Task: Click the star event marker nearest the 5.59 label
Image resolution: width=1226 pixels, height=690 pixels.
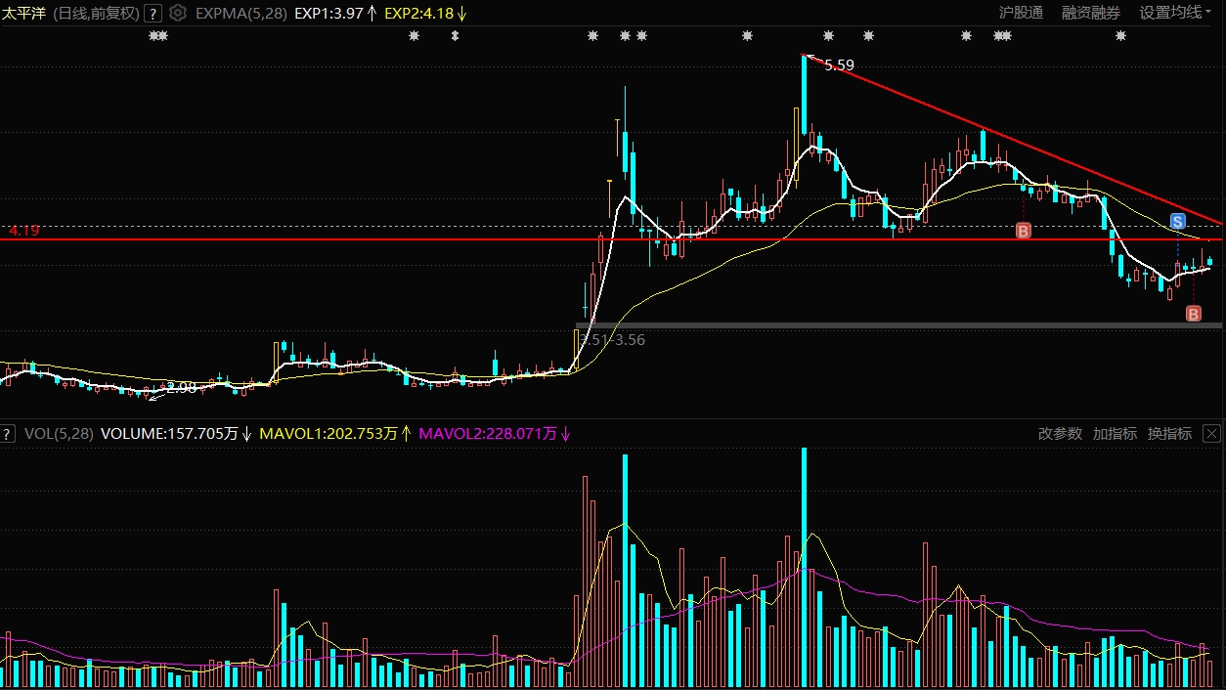Action: (829, 36)
